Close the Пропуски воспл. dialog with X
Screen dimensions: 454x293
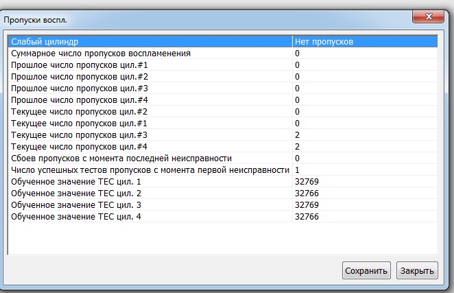click(x=428, y=16)
